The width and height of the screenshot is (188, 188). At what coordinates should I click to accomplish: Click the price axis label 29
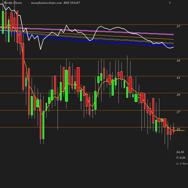tap(178, 95)
